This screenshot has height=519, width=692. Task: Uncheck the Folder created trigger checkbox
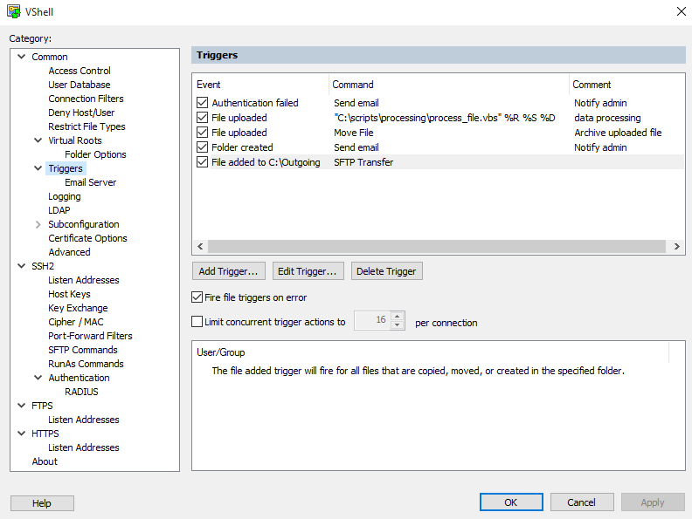[202, 147]
